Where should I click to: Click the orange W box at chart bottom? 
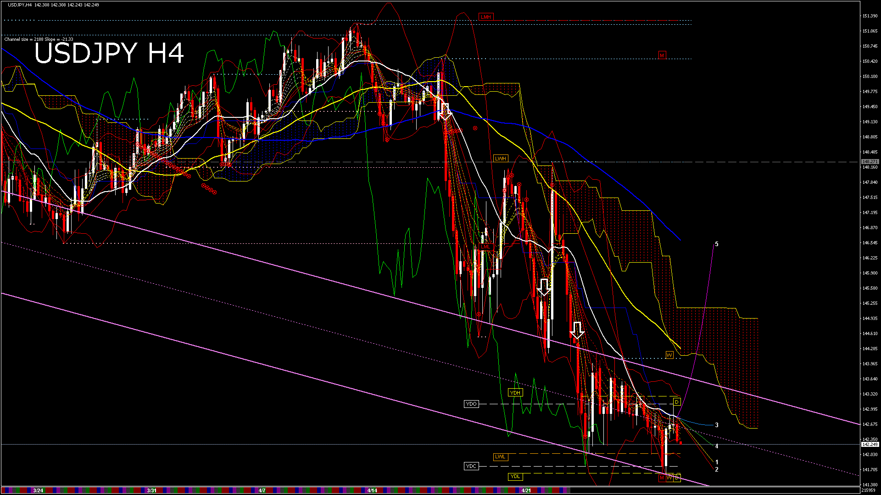[x=669, y=478]
